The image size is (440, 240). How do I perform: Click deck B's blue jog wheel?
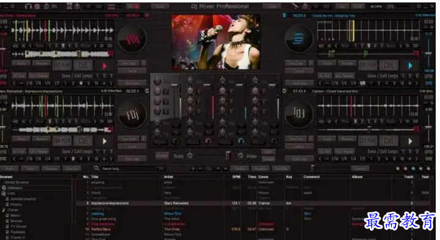pos(299,38)
